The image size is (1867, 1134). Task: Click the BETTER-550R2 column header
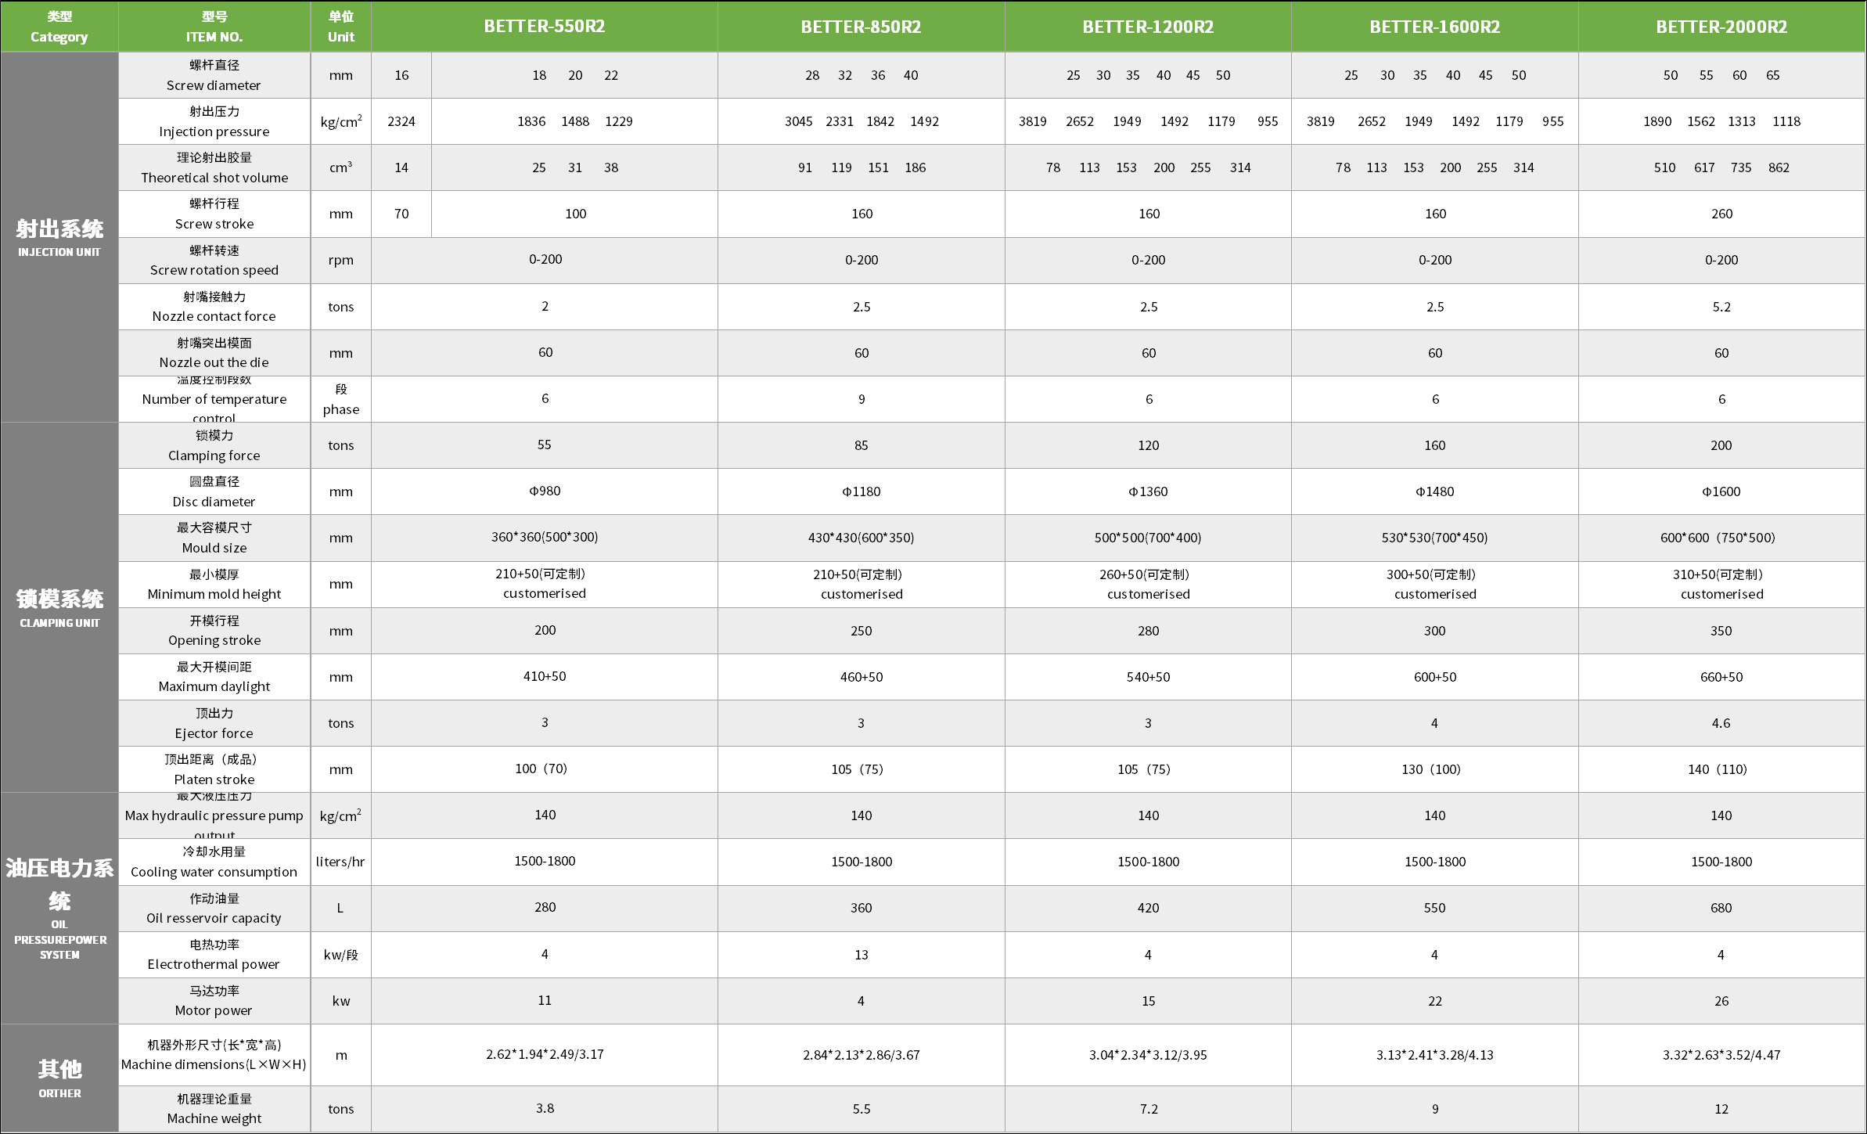tap(545, 27)
